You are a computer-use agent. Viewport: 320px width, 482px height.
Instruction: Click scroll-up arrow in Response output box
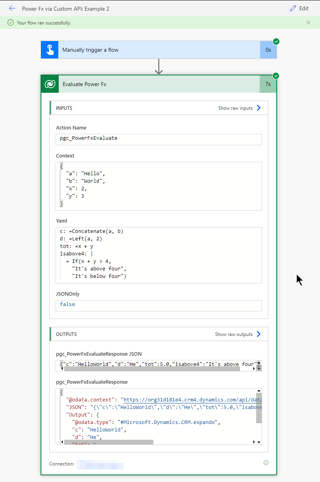(259, 390)
